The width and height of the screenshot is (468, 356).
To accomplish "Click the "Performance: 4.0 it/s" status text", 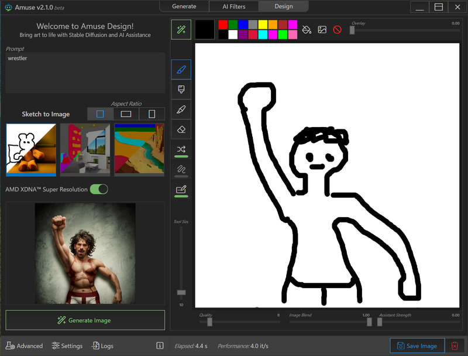I will [243, 346].
